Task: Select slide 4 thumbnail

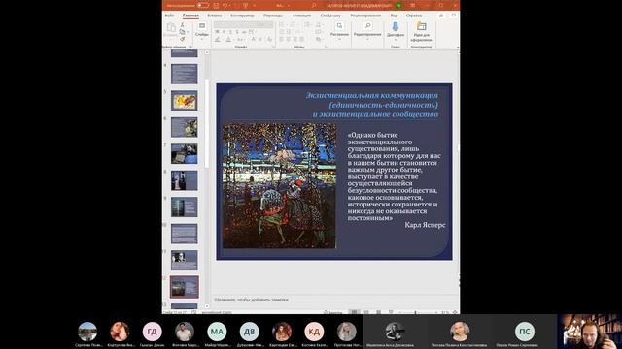Action: [x=184, y=74]
